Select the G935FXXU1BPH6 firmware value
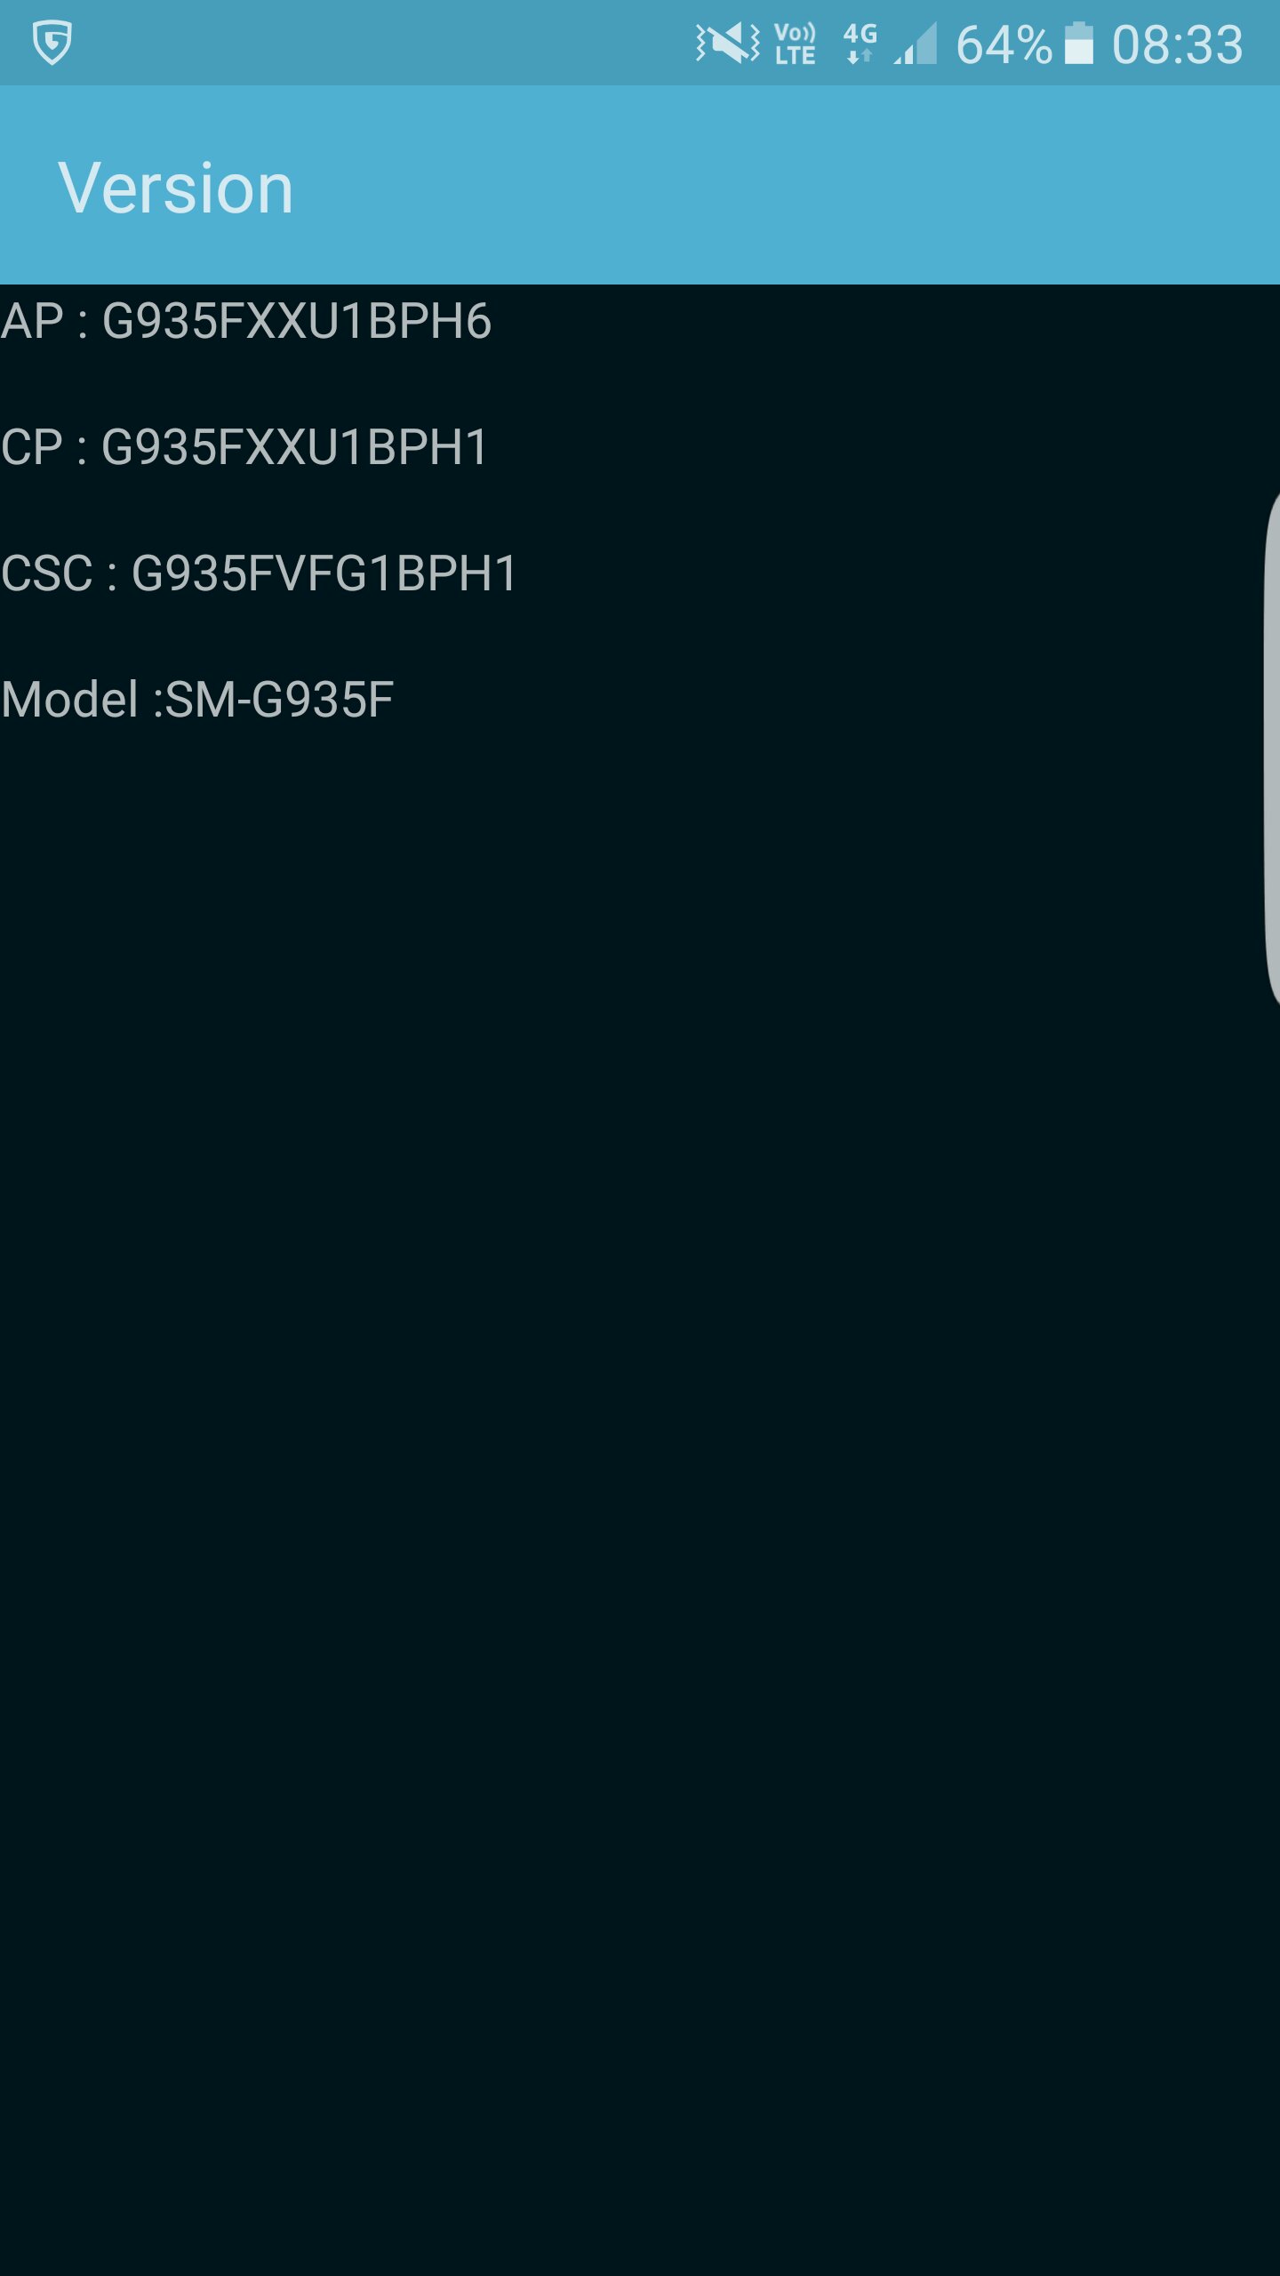This screenshot has width=1280, height=2276. 296,321
